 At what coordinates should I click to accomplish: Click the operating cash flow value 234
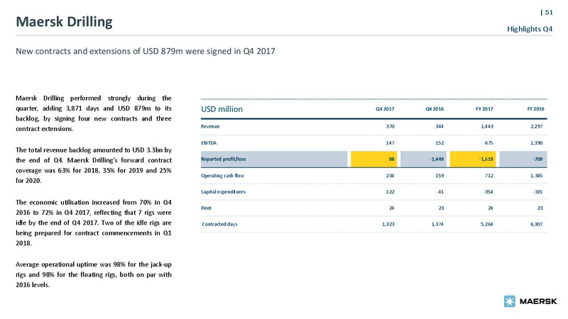[x=390, y=176]
